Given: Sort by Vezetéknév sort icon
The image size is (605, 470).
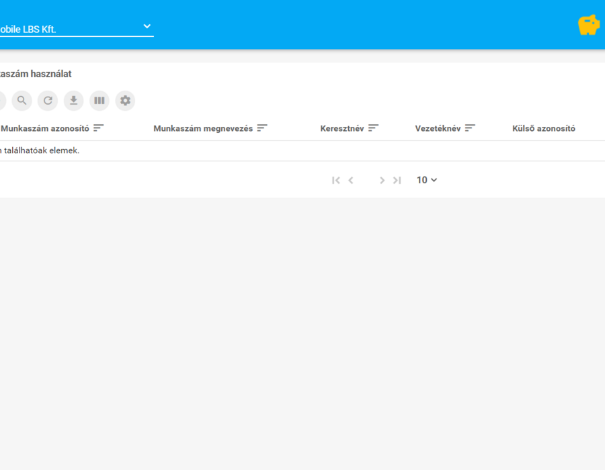Looking at the screenshot, I should coord(470,128).
